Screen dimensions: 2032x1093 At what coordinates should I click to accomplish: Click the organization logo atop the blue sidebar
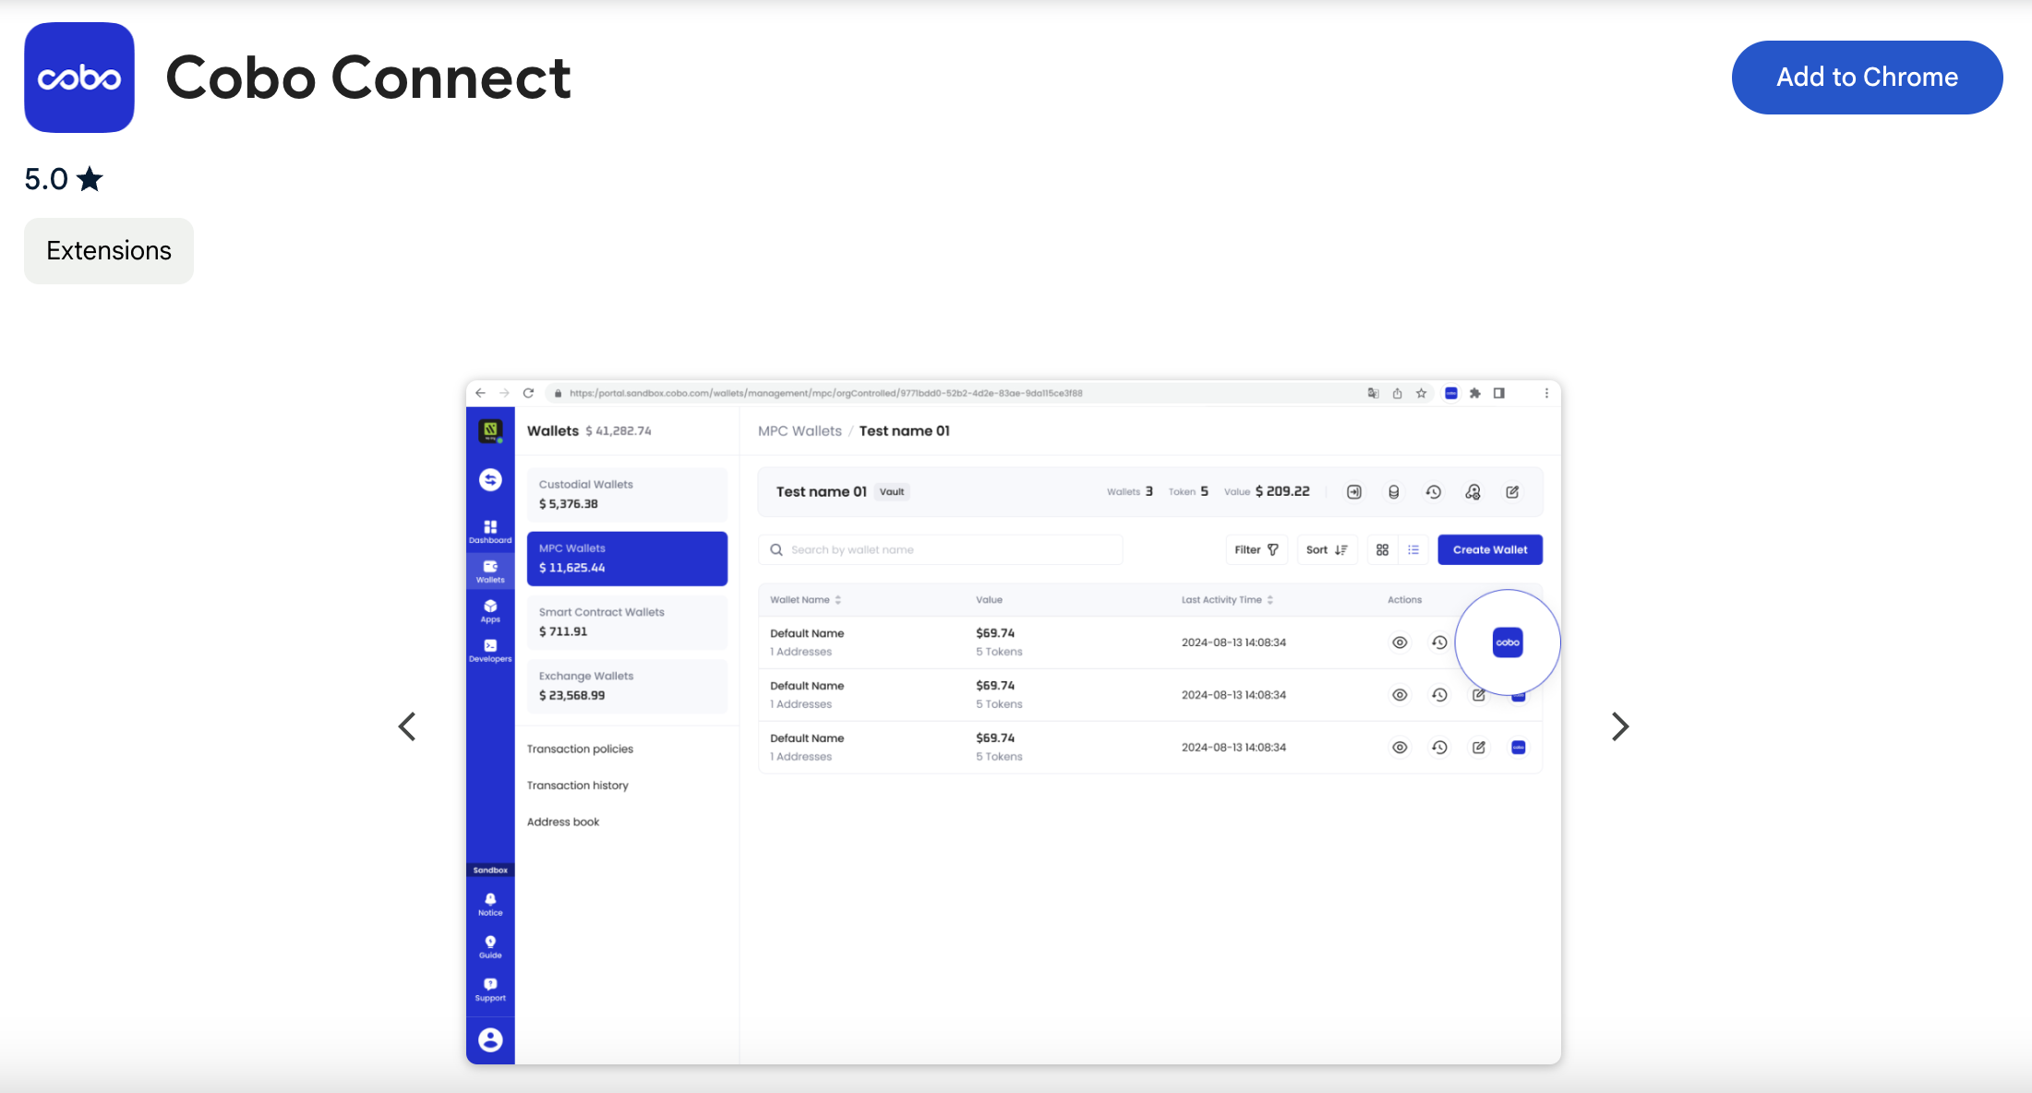[490, 431]
